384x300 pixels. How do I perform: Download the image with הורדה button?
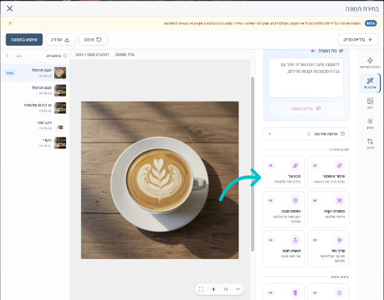(60, 40)
